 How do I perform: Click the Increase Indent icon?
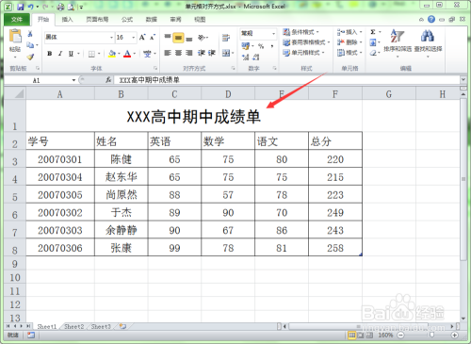[x=212, y=53]
